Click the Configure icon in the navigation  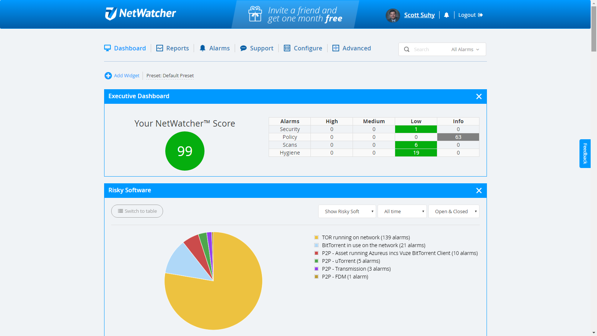[287, 48]
